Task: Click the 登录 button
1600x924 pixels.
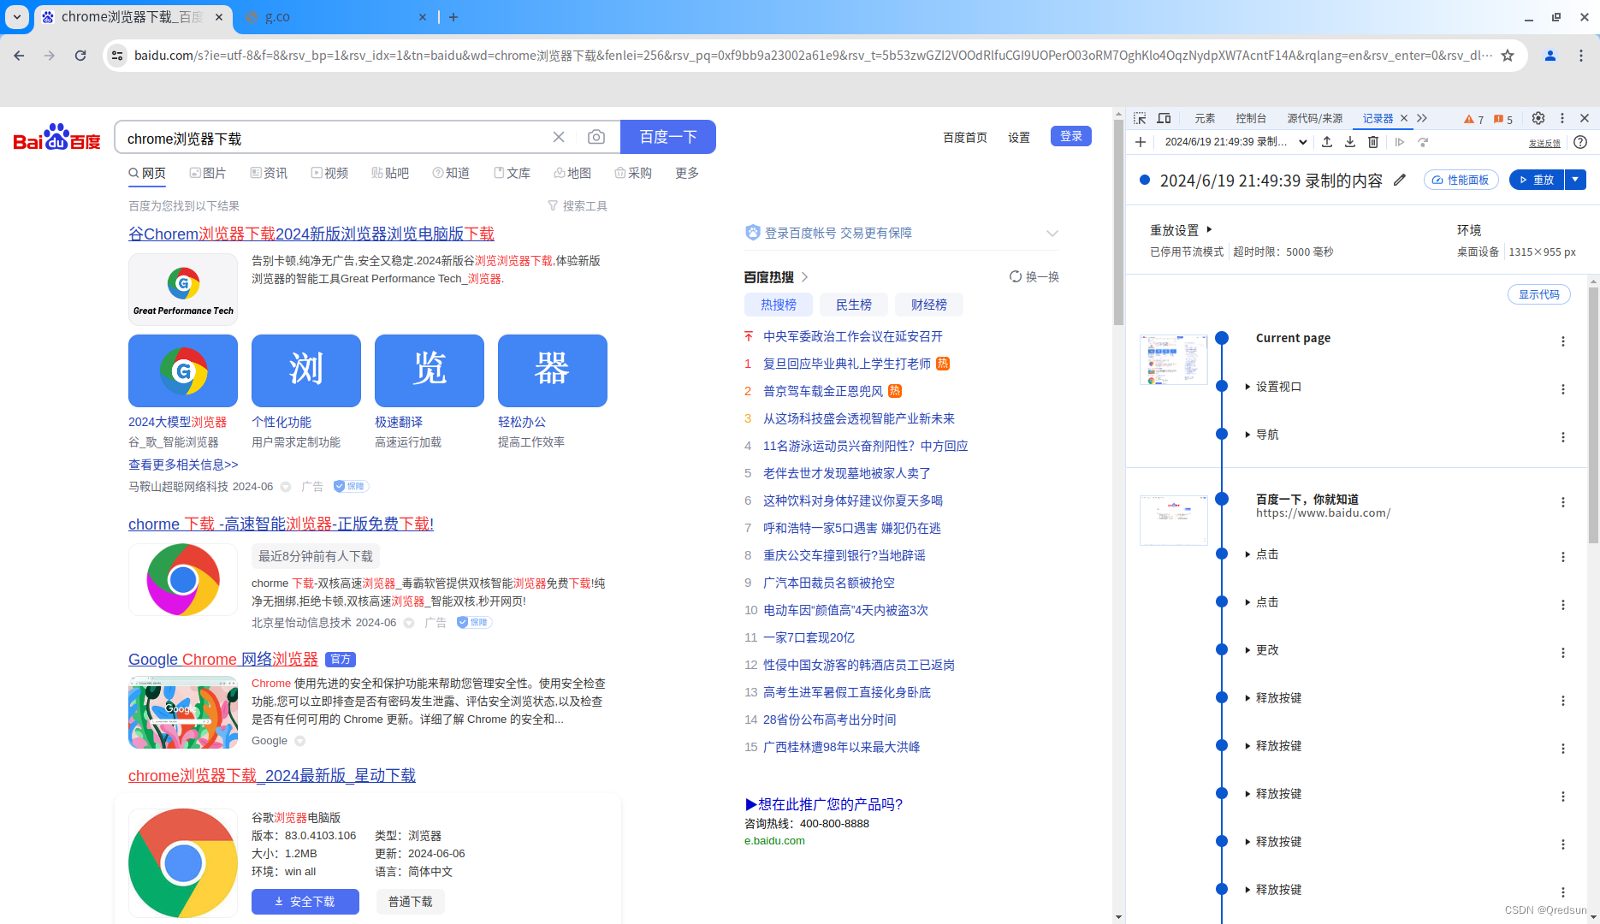Action: (1071, 136)
